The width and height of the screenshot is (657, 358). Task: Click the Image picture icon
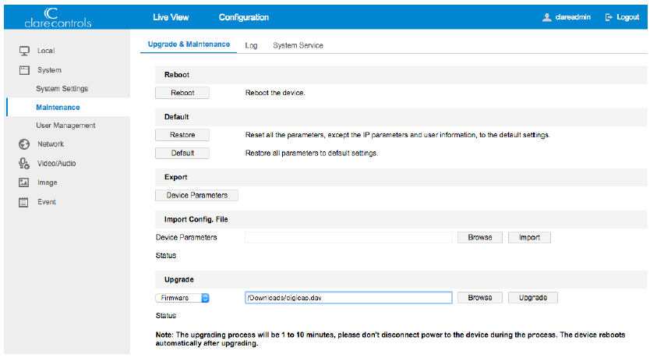[x=23, y=183]
